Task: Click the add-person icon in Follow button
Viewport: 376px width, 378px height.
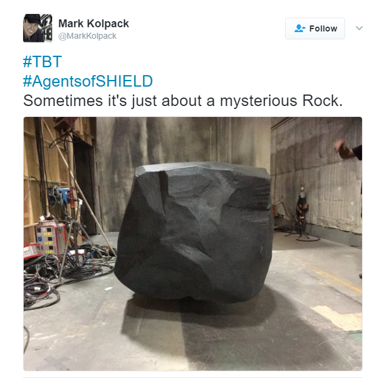Action: coord(300,28)
